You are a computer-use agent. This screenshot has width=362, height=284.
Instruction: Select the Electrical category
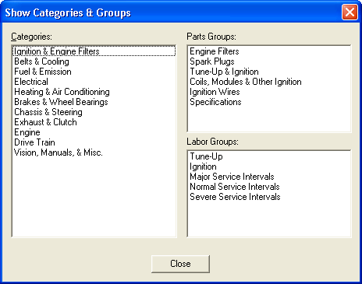click(31, 82)
